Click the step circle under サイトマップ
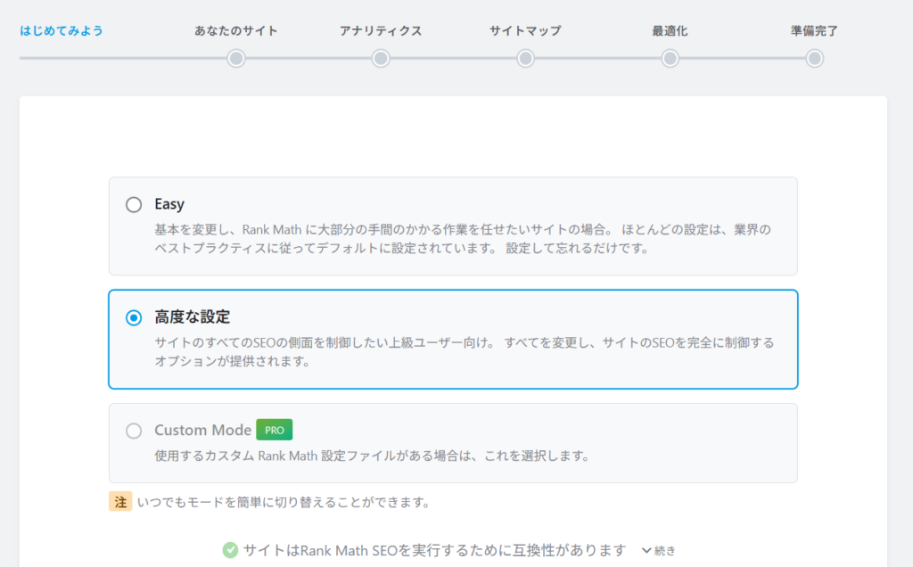This screenshot has height=567, width=913. 525,58
